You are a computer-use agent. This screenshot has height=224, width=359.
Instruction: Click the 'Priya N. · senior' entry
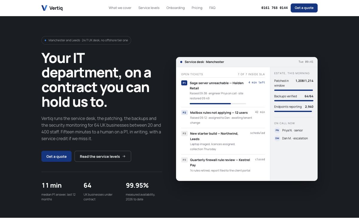click(292, 130)
